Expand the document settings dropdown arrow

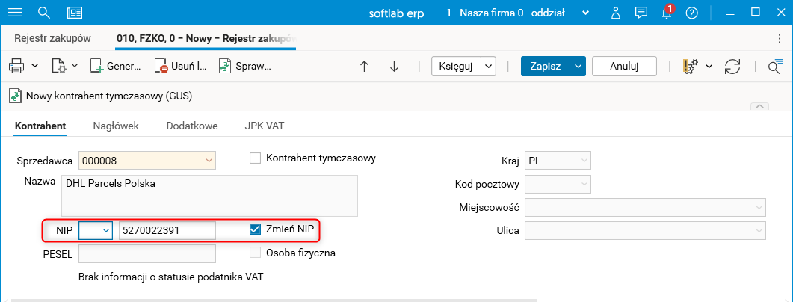pos(74,66)
